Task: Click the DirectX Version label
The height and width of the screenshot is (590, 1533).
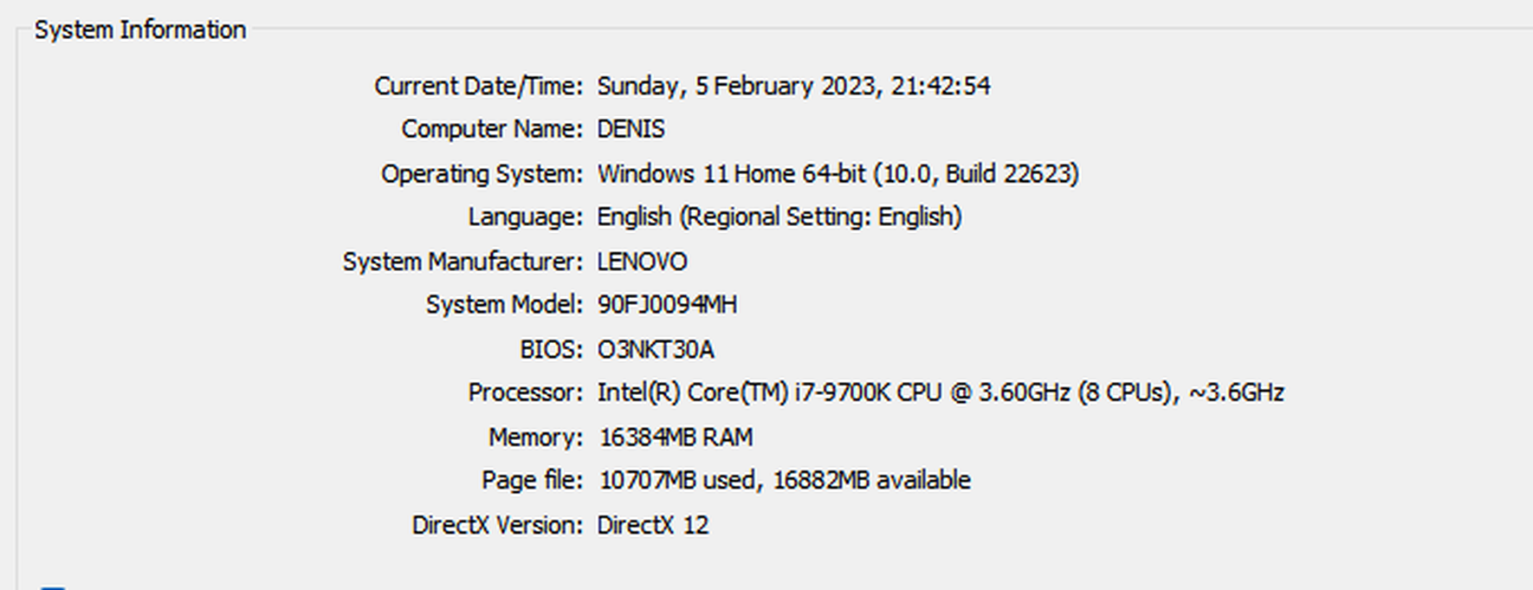Action: 497,525
